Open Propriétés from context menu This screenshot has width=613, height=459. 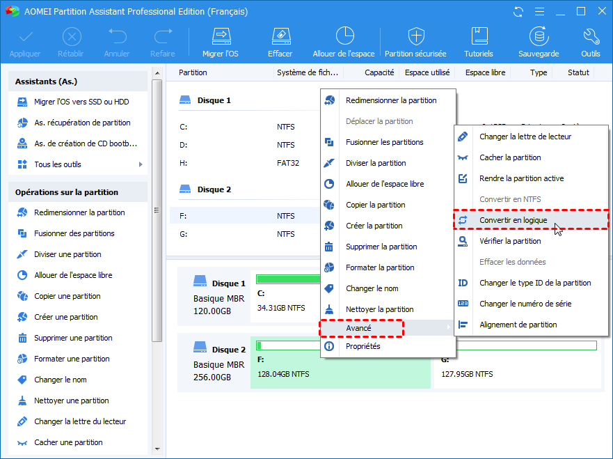tap(388, 346)
